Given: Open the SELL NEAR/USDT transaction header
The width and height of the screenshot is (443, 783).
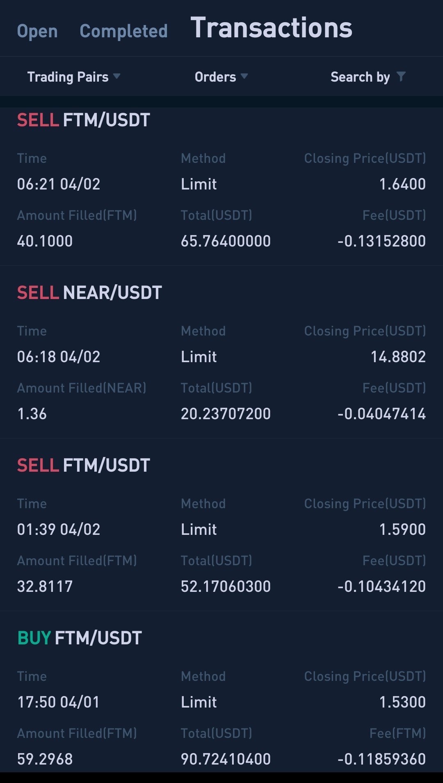Looking at the screenshot, I should pos(89,293).
